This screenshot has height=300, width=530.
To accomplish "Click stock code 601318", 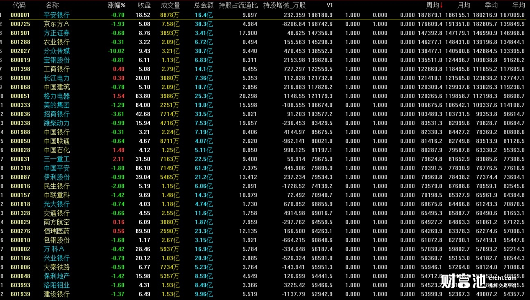I will coord(20,168).
